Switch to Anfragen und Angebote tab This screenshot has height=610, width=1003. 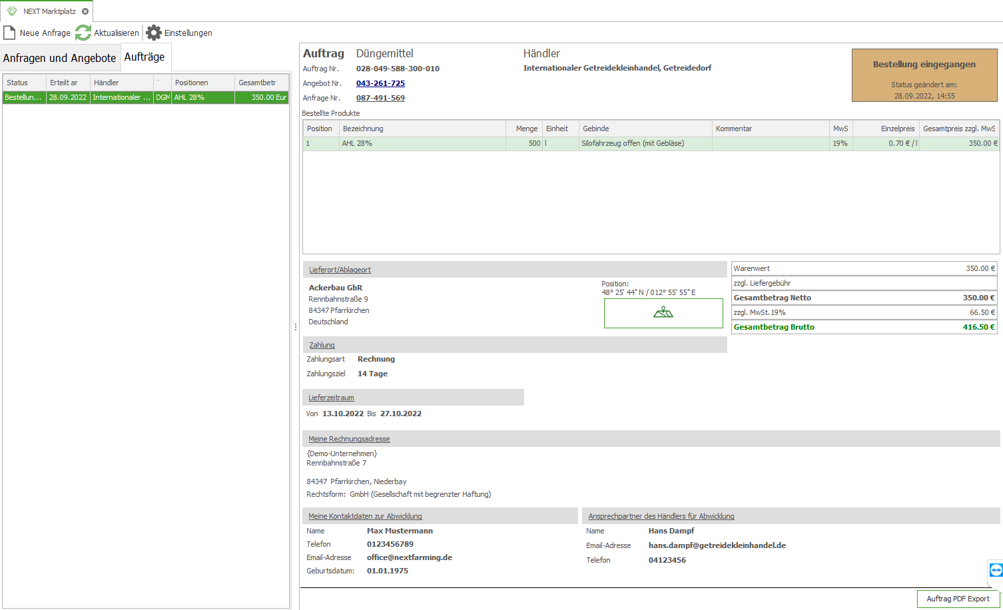click(x=60, y=58)
